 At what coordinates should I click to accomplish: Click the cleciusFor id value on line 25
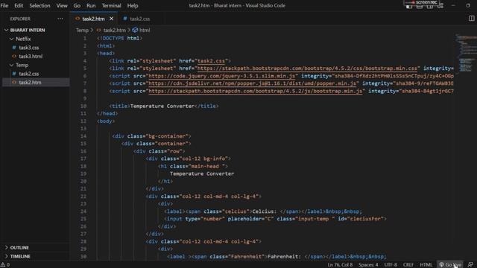point(365,219)
